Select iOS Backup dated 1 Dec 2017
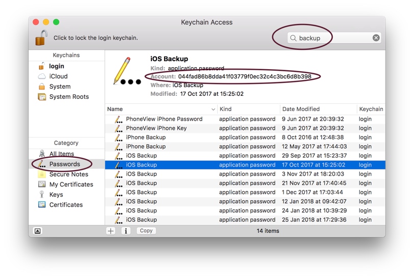 (245, 192)
